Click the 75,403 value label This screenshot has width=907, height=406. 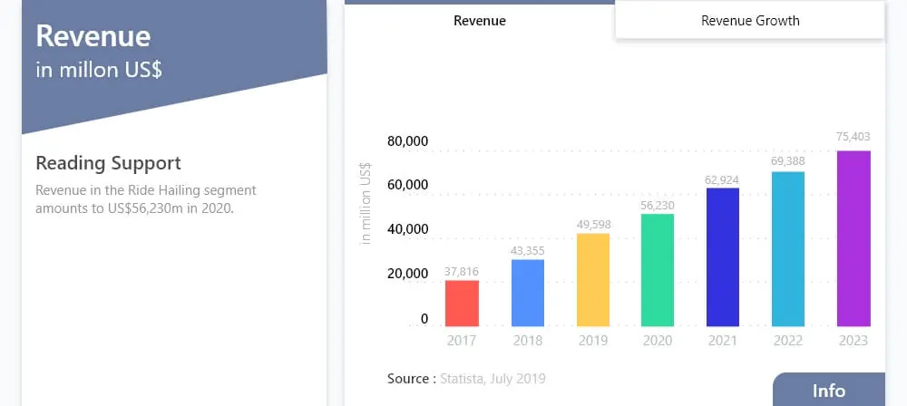[x=853, y=137]
